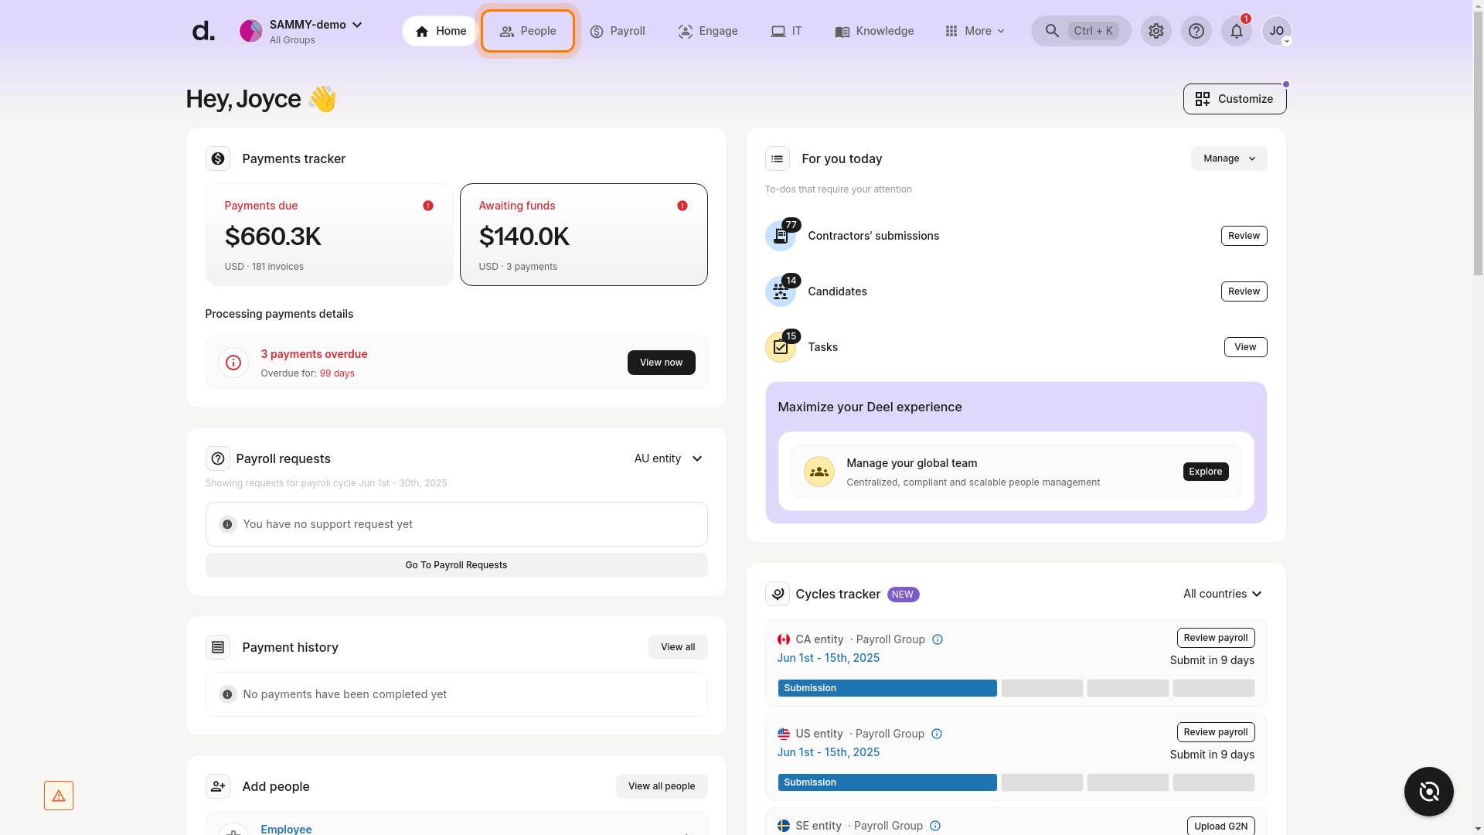Click the Submission progress bar for US entity

pos(887,782)
